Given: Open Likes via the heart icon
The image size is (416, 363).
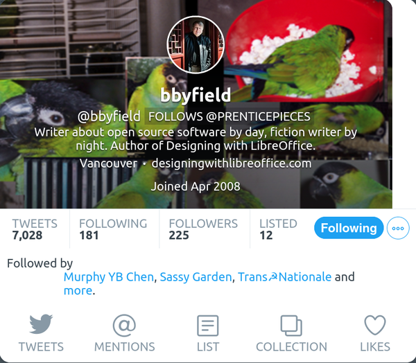Looking at the screenshot, I should coord(375,325).
